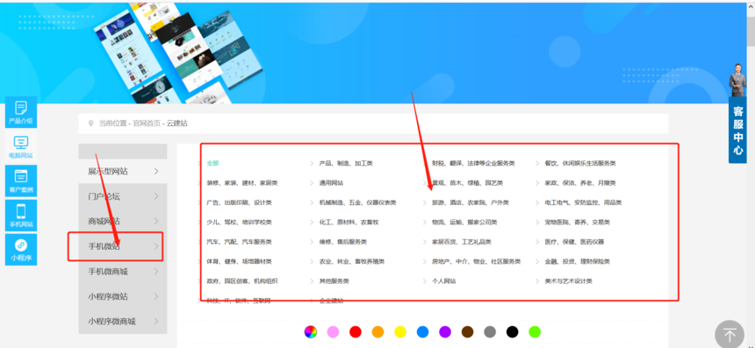Viewport: 755px width, 348px height.
Task: Open the 客户案例 sidebar icon
Action: tap(21, 181)
